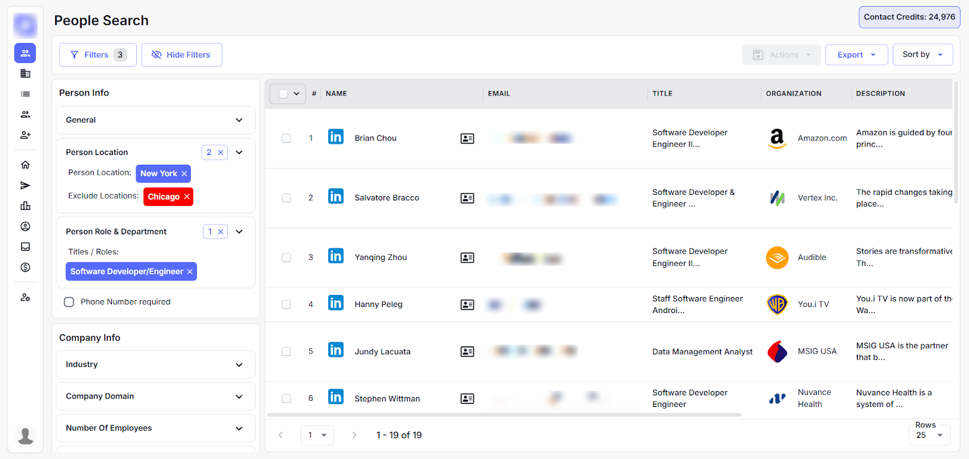Remove the Chicago excluded location tag
The width and height of the screenshot is (969, 459).
click(x=187, y=197)
